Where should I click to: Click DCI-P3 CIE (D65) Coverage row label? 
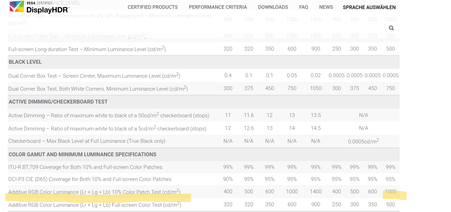pos(90,179)
